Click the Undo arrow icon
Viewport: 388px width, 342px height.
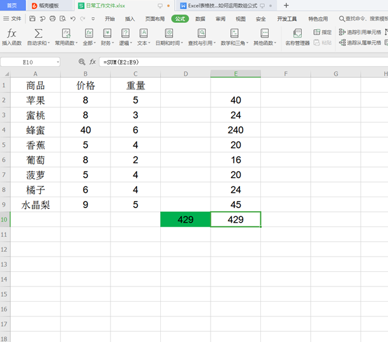(73, 19)
